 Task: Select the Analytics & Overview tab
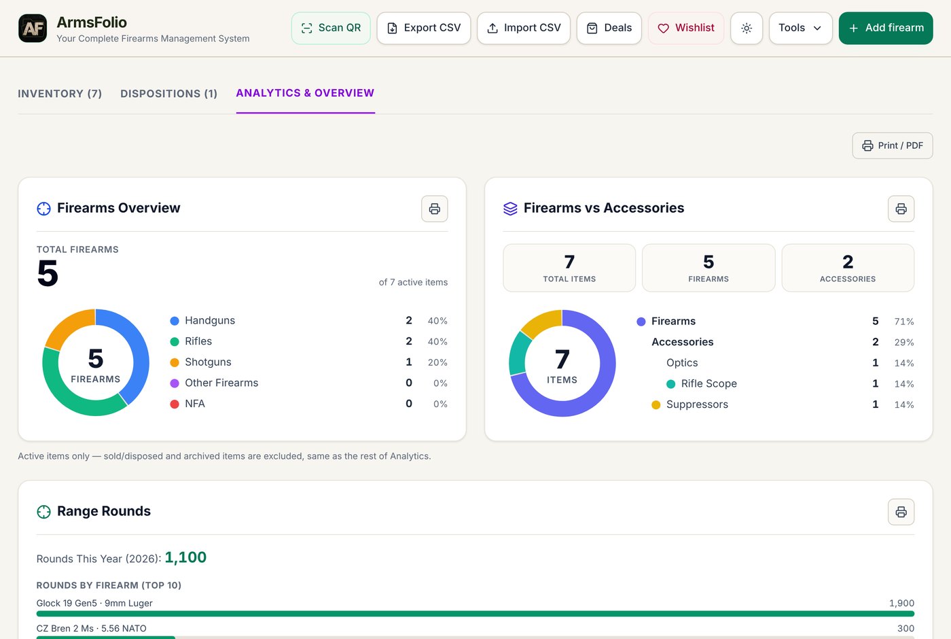[x=305, y=93]
